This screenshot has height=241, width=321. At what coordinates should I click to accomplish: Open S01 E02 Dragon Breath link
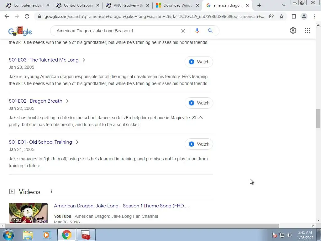coord(35,101)
